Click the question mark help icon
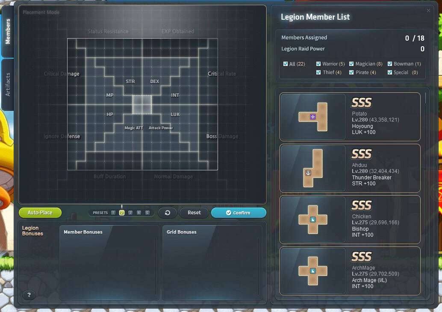 tap(29, 295)
